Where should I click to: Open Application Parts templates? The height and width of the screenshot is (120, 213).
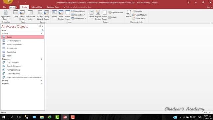[x=6, y=15]
